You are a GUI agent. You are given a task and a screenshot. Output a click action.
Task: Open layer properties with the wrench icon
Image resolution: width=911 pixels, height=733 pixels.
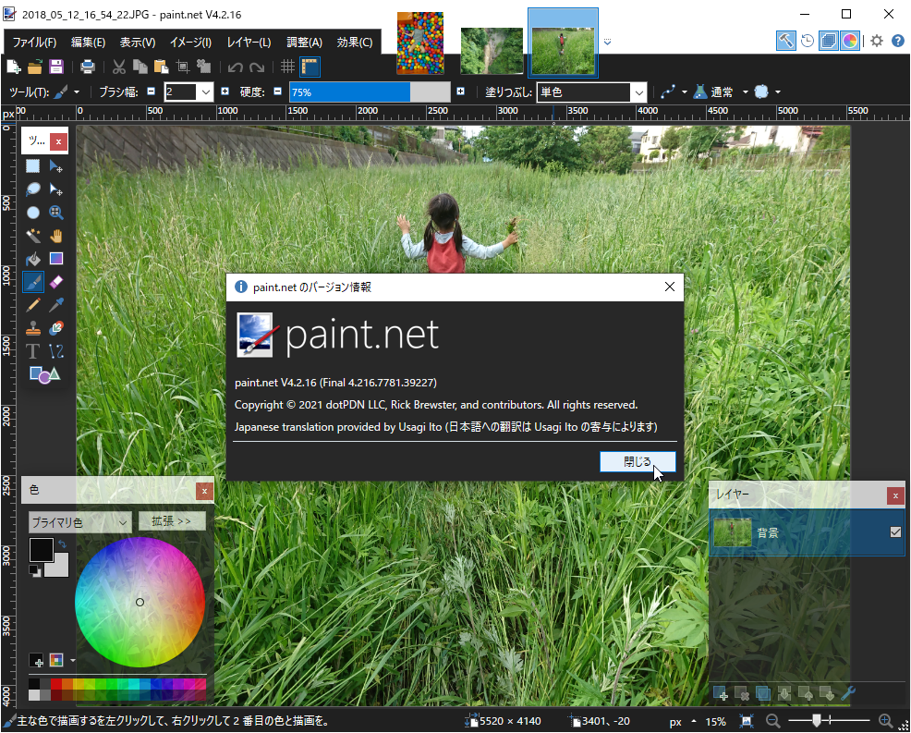pyautogui.click(x=848, y=692)
